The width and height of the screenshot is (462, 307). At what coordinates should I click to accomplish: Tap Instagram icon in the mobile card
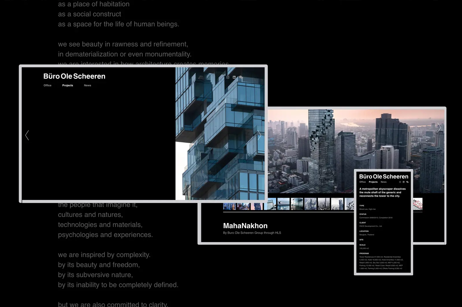coord(400,182)
